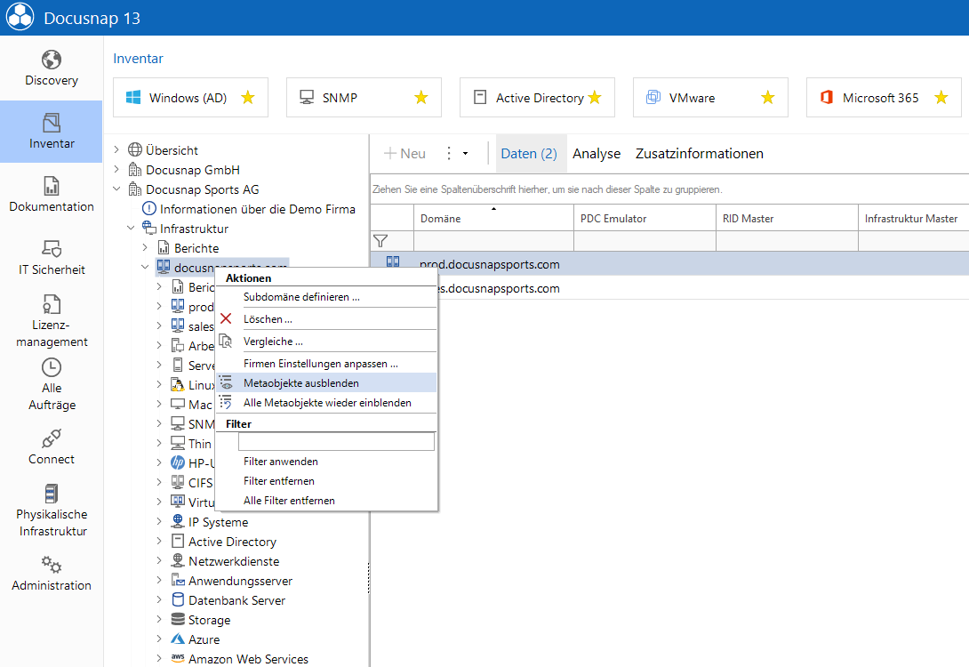The height and width of the screenshot is (667, 969).
Task: Collapse the Docusnap Sports AG node
Action: coord(116,189)
